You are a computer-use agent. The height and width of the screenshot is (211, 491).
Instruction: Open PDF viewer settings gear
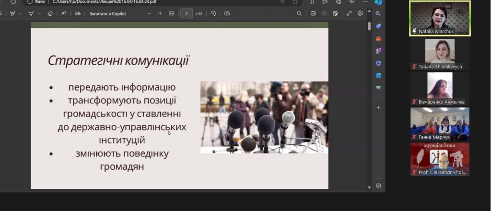pos(360,13)
